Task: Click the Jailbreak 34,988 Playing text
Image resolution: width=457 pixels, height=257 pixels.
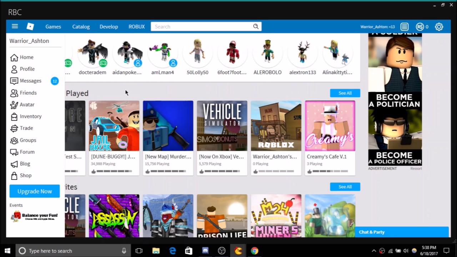Action: pyautogui.click(x=103, y=164)
